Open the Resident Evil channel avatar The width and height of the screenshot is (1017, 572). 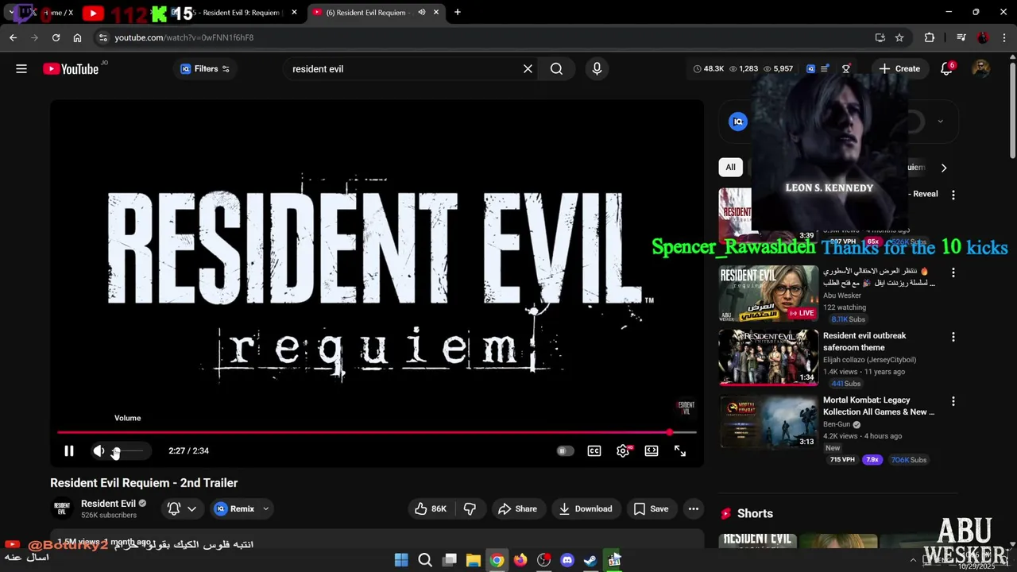[62, 508]
